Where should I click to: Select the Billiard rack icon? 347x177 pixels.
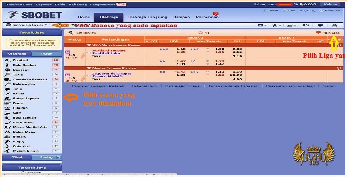[7, 137]
